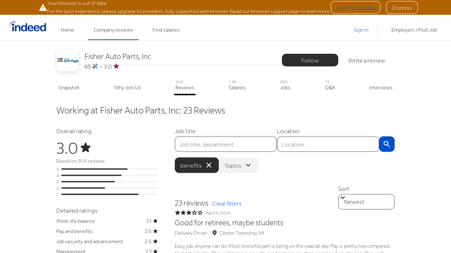Screen dimensions: 451x253
Task: Click the Fisher Auto Parts company logo
Action: pos(68,60)
